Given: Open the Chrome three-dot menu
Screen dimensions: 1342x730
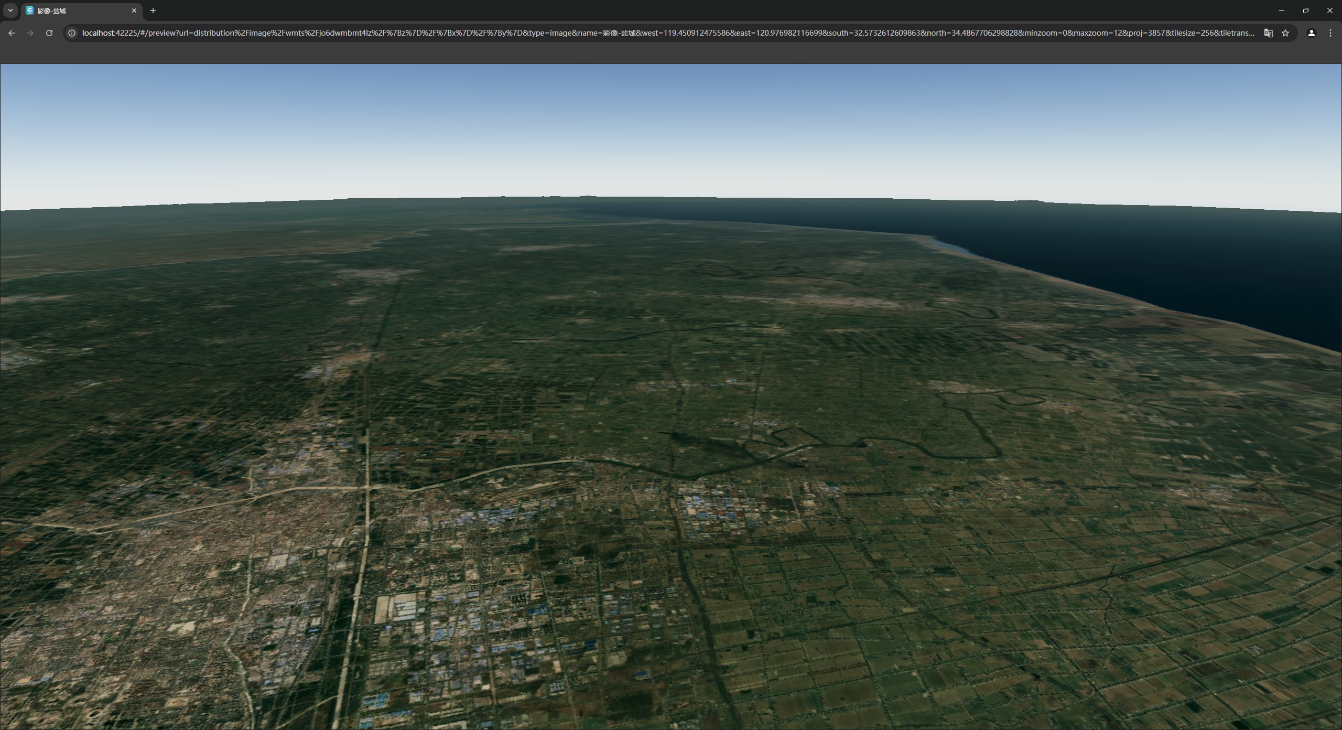Looking at the screenshot, I should point(1330,33).
